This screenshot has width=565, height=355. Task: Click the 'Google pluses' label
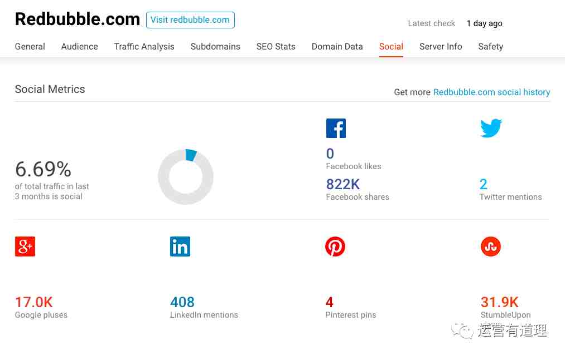(x=41, y=315)
